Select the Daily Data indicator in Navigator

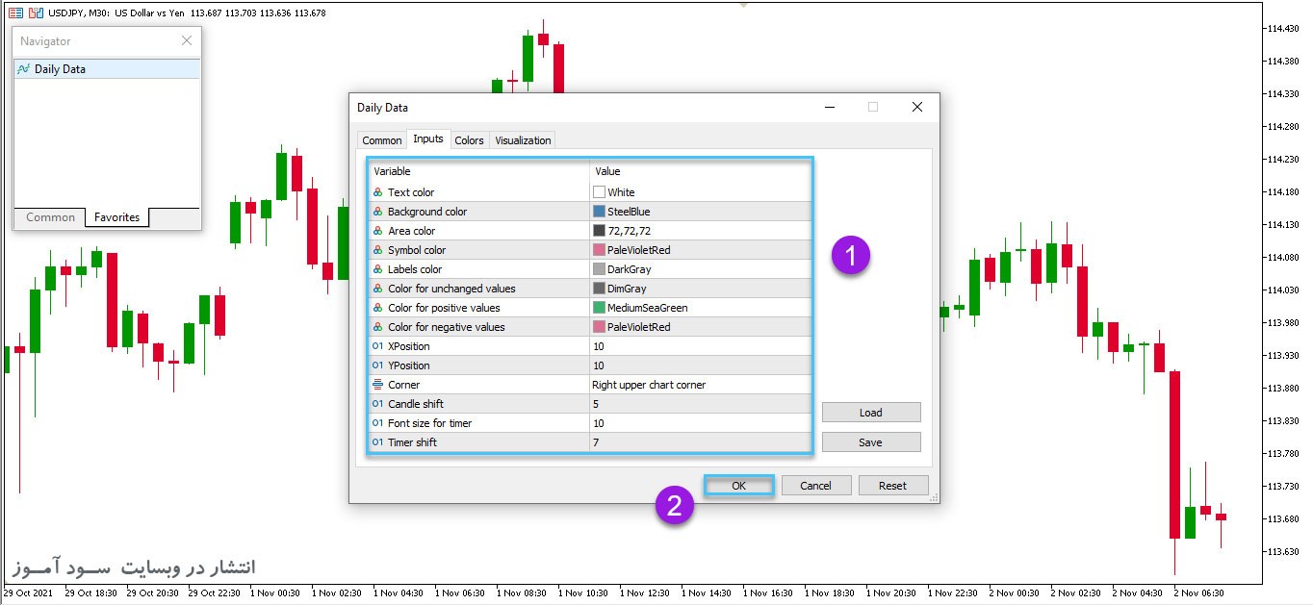click(60, 69)
